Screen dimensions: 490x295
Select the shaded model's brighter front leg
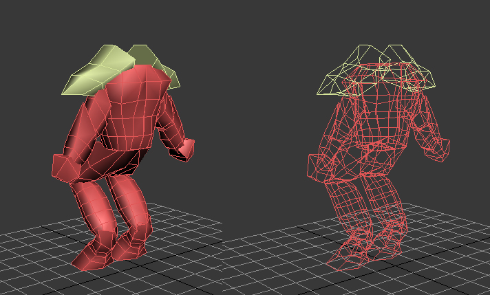point(95,208)
